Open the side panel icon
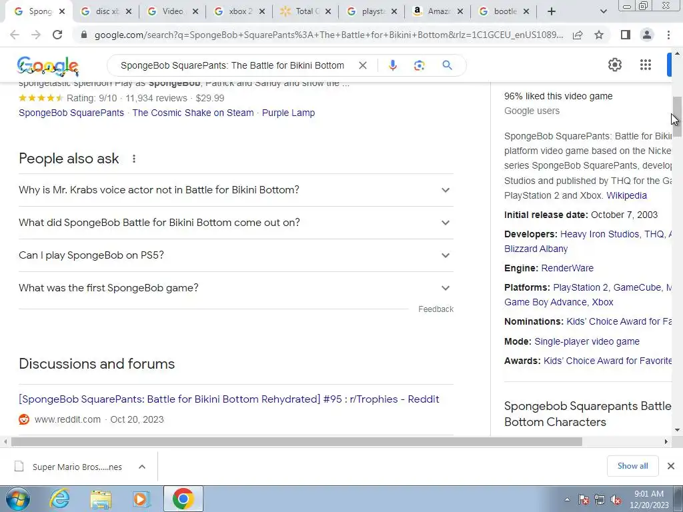This screenshot has width=683, height=512. [x=626, y=35]
